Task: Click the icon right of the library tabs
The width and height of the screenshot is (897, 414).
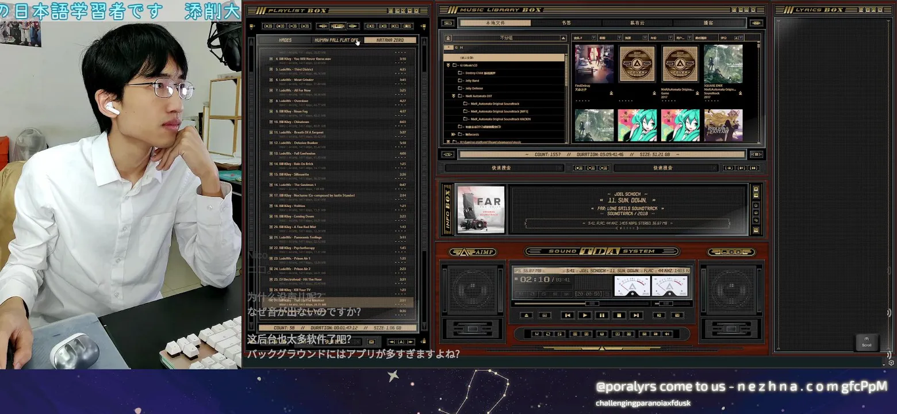Action: pyautogui.click(x=756, y=23)
